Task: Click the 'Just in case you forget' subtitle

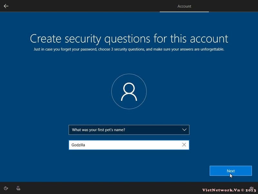Action: [129, 49]
